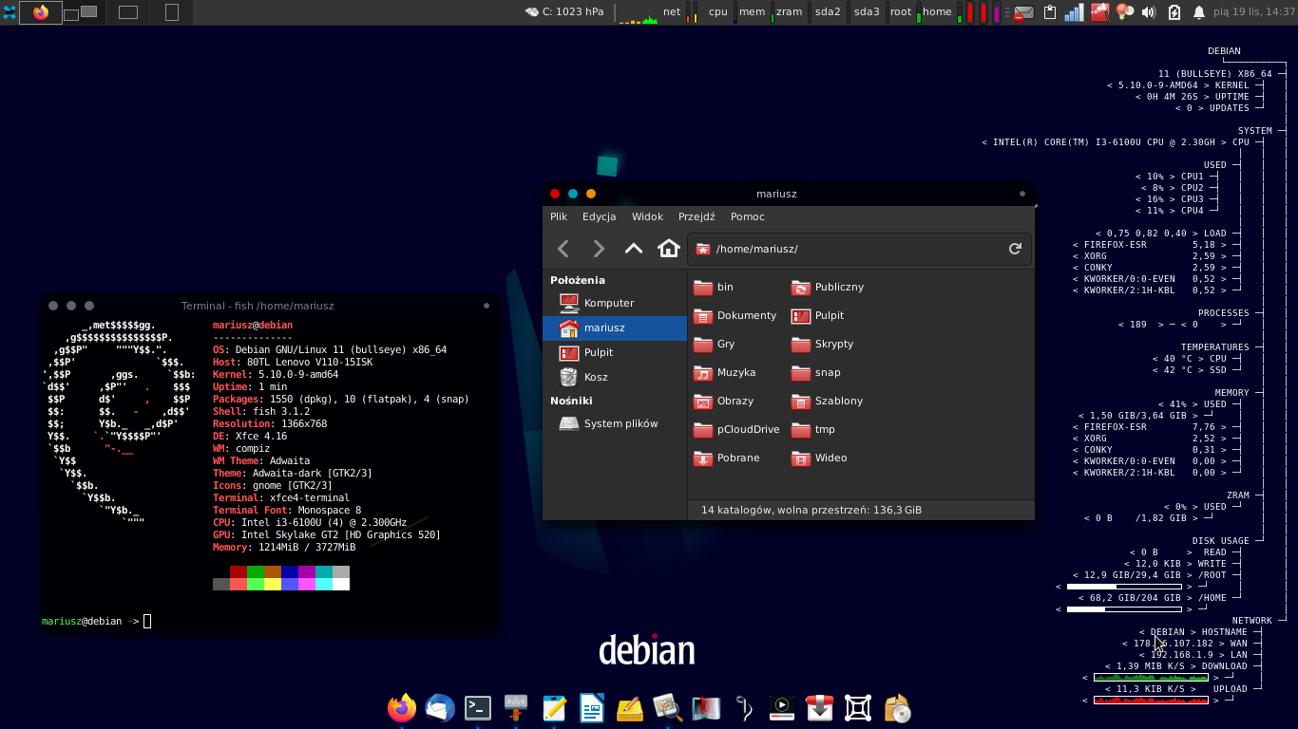This screenshot has height=729, width=1298.
Task: Click the Firefox window button in top panel
Action: coord(41,12)
